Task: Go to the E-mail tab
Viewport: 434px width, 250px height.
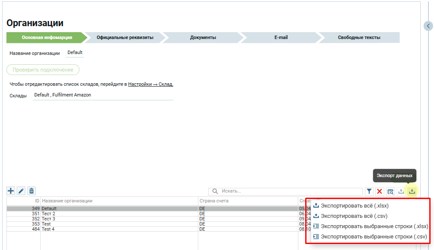Action: click(281, 37)
